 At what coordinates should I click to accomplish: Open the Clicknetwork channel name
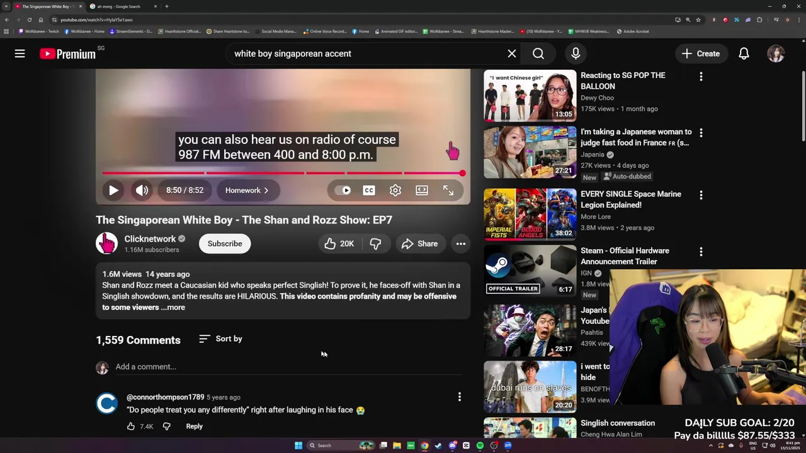click(x=150, y=238)
